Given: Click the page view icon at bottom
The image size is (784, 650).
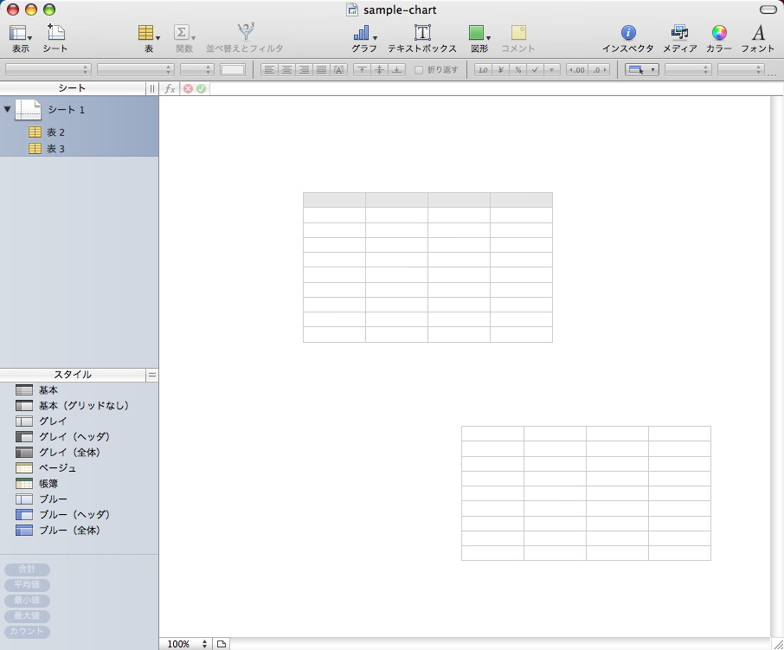Looking at the screenshot, I should 222,644.
